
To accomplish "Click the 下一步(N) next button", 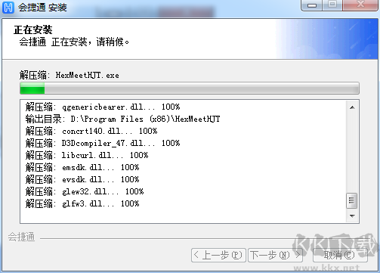I will pyautogui.click(x=275, y=255).
